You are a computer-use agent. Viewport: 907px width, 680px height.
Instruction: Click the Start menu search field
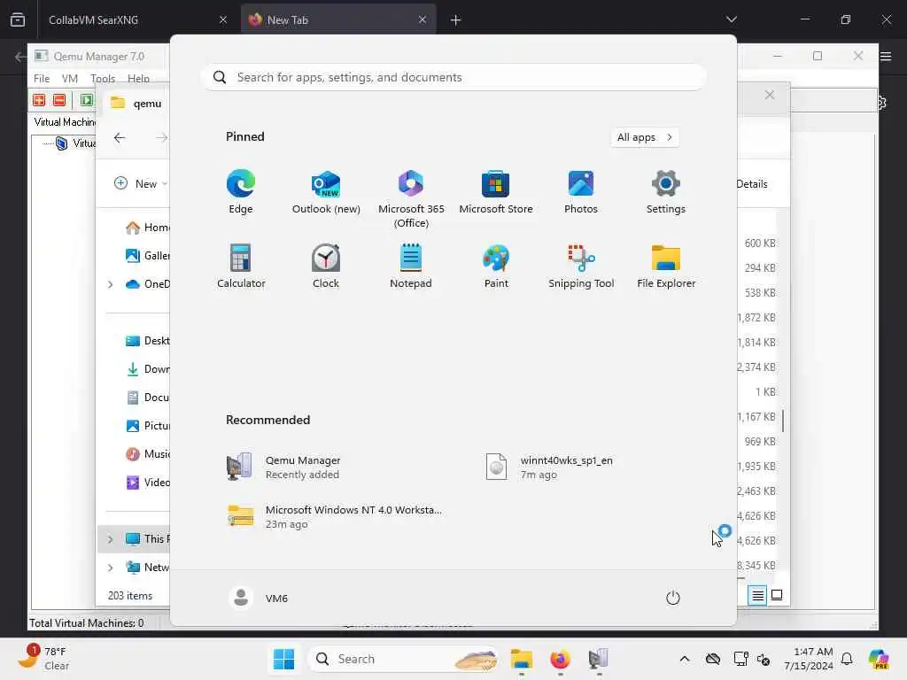453,77
